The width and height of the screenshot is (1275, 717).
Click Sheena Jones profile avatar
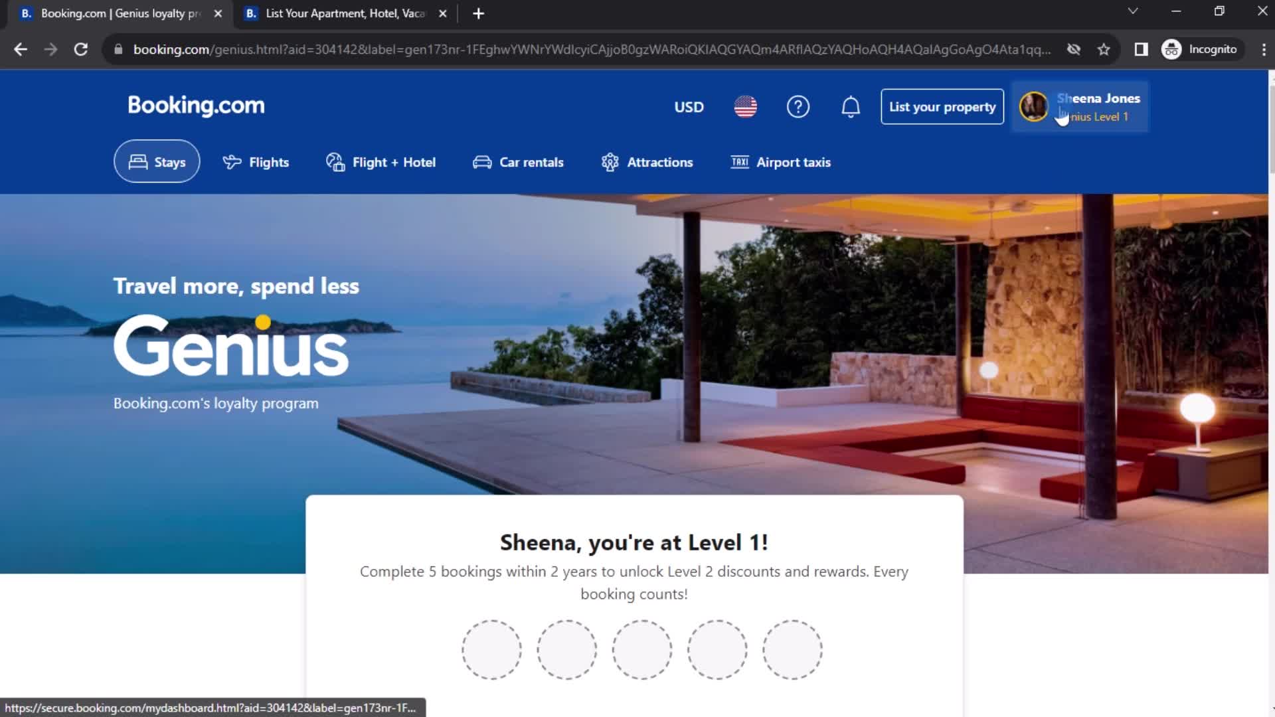coord(1033,107)
